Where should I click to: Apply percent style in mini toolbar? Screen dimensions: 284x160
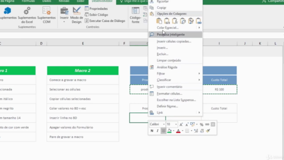[201, 124]
